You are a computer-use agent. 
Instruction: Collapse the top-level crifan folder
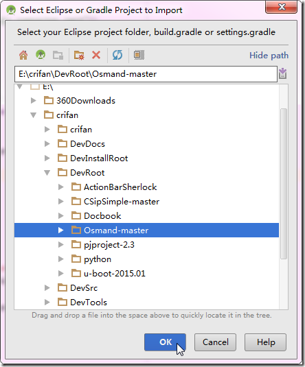point(34,115)
